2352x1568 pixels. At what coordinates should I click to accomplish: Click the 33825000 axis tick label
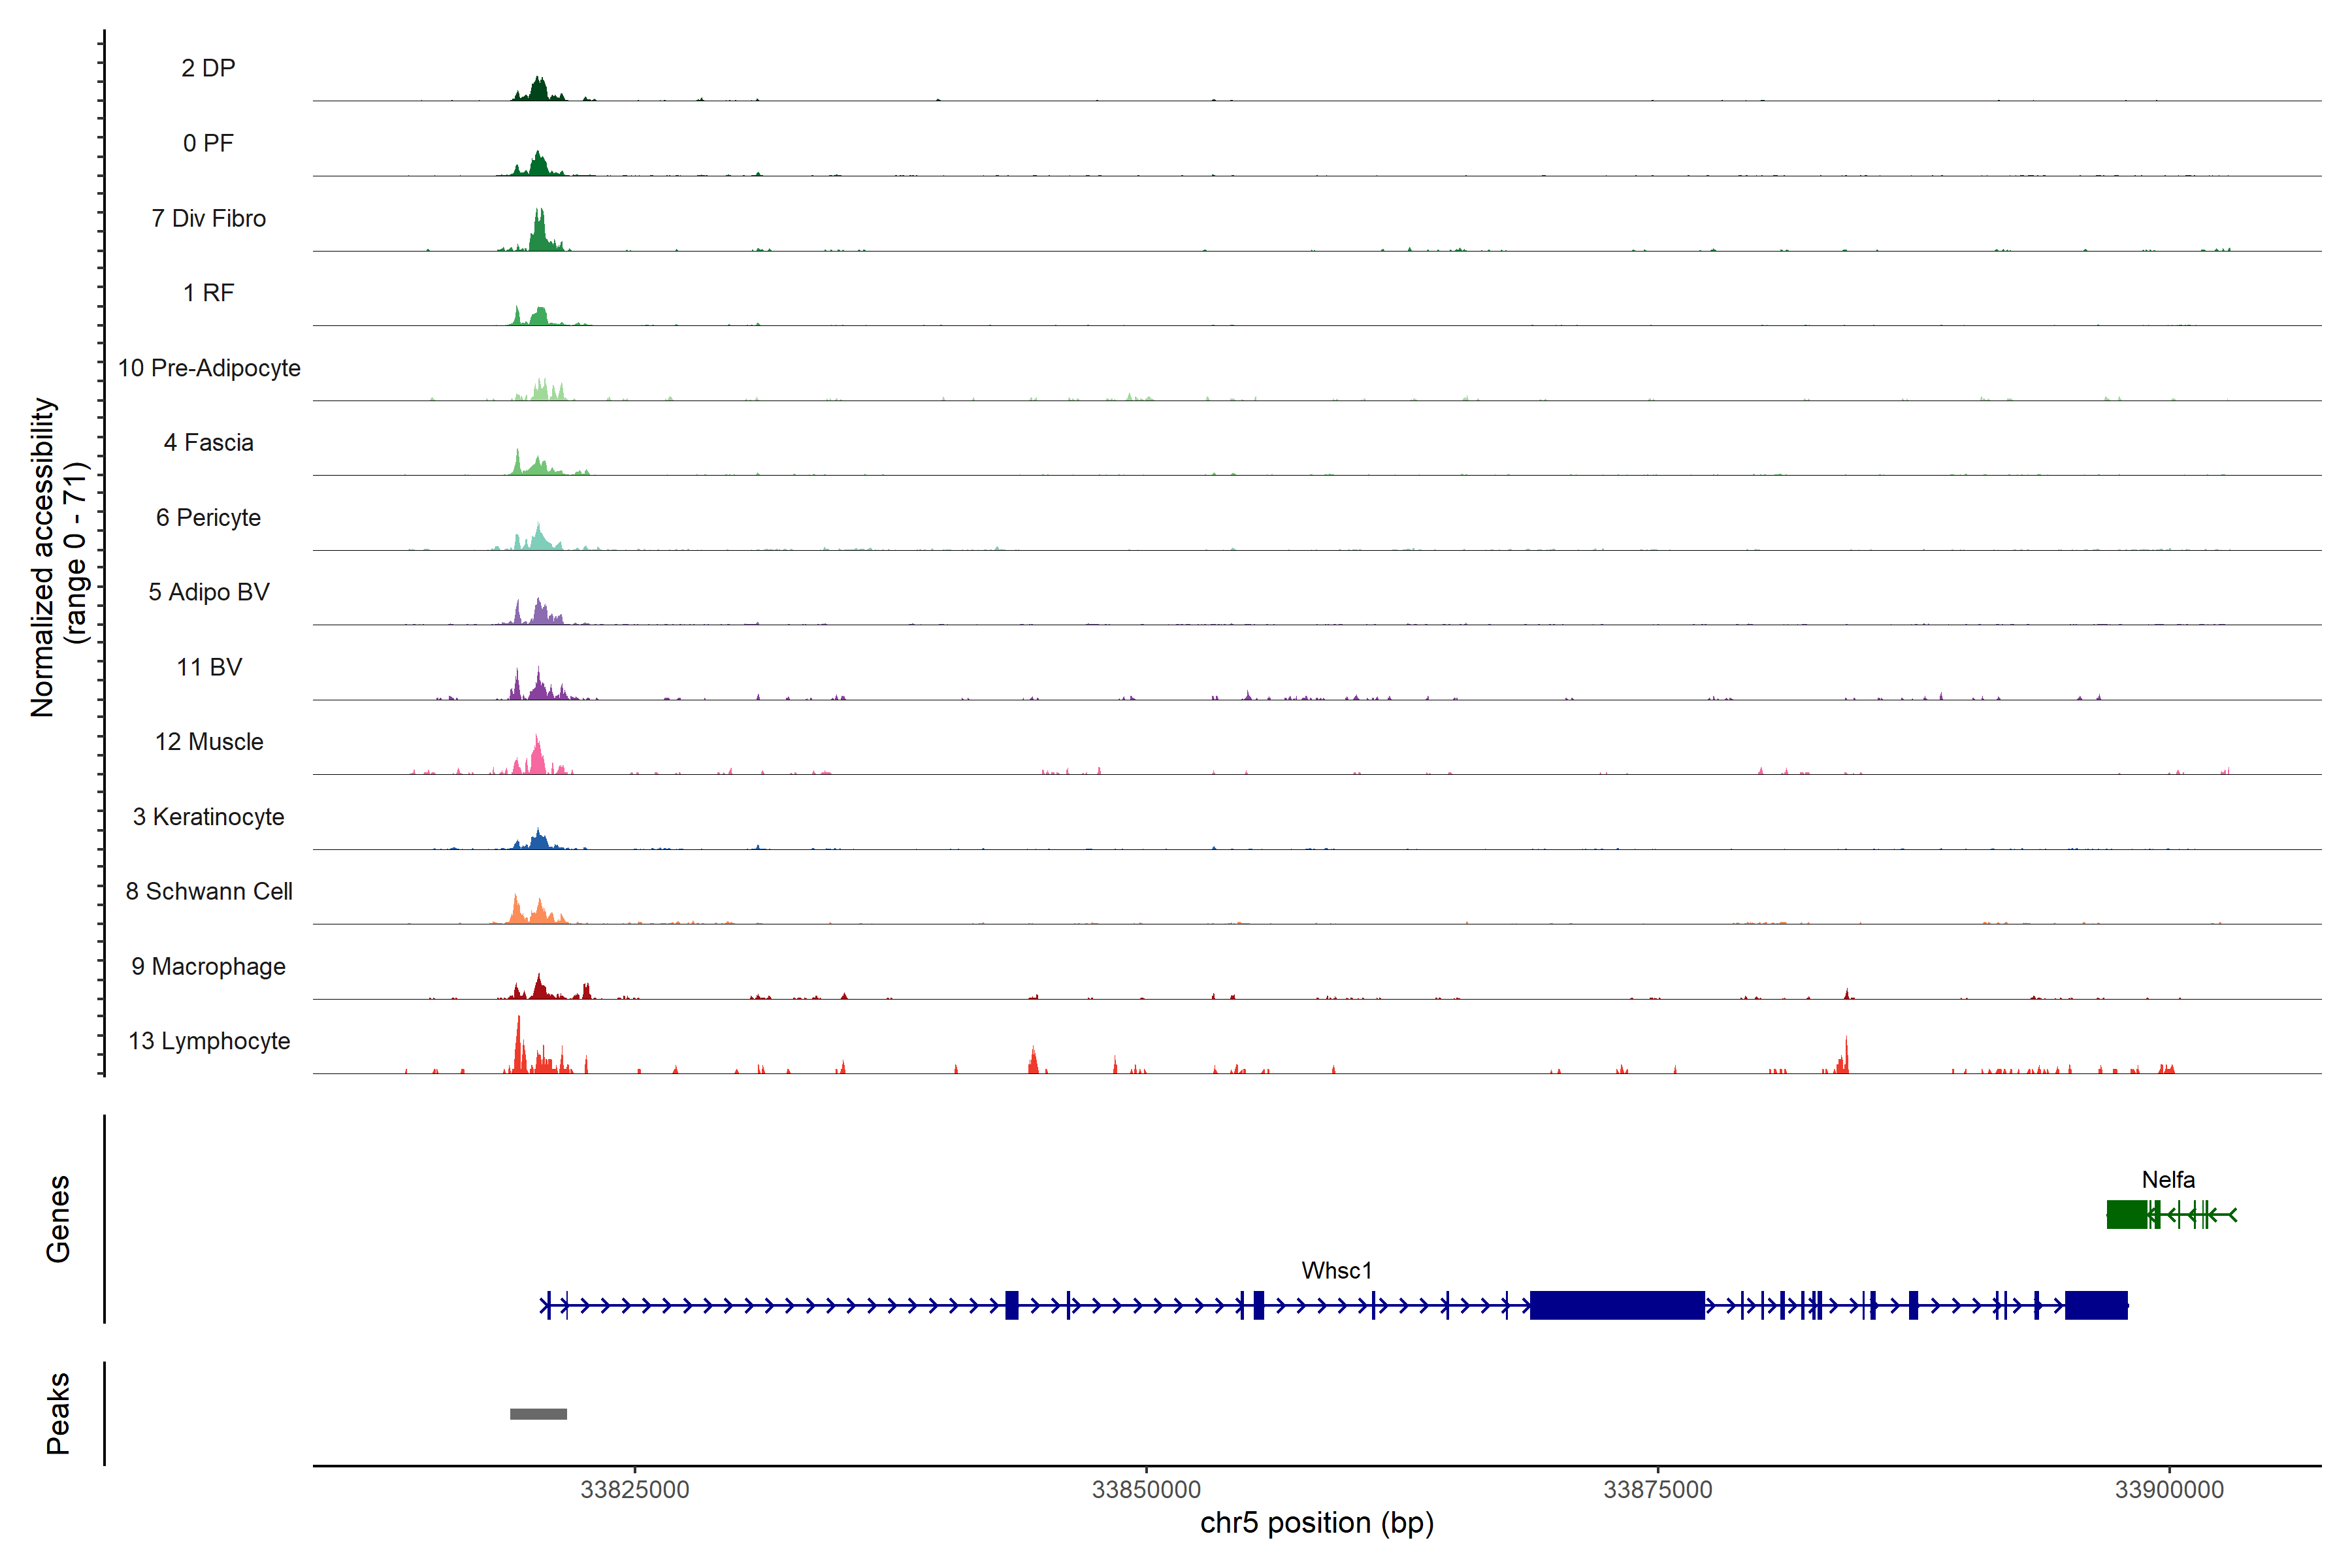click(634, 1489)
